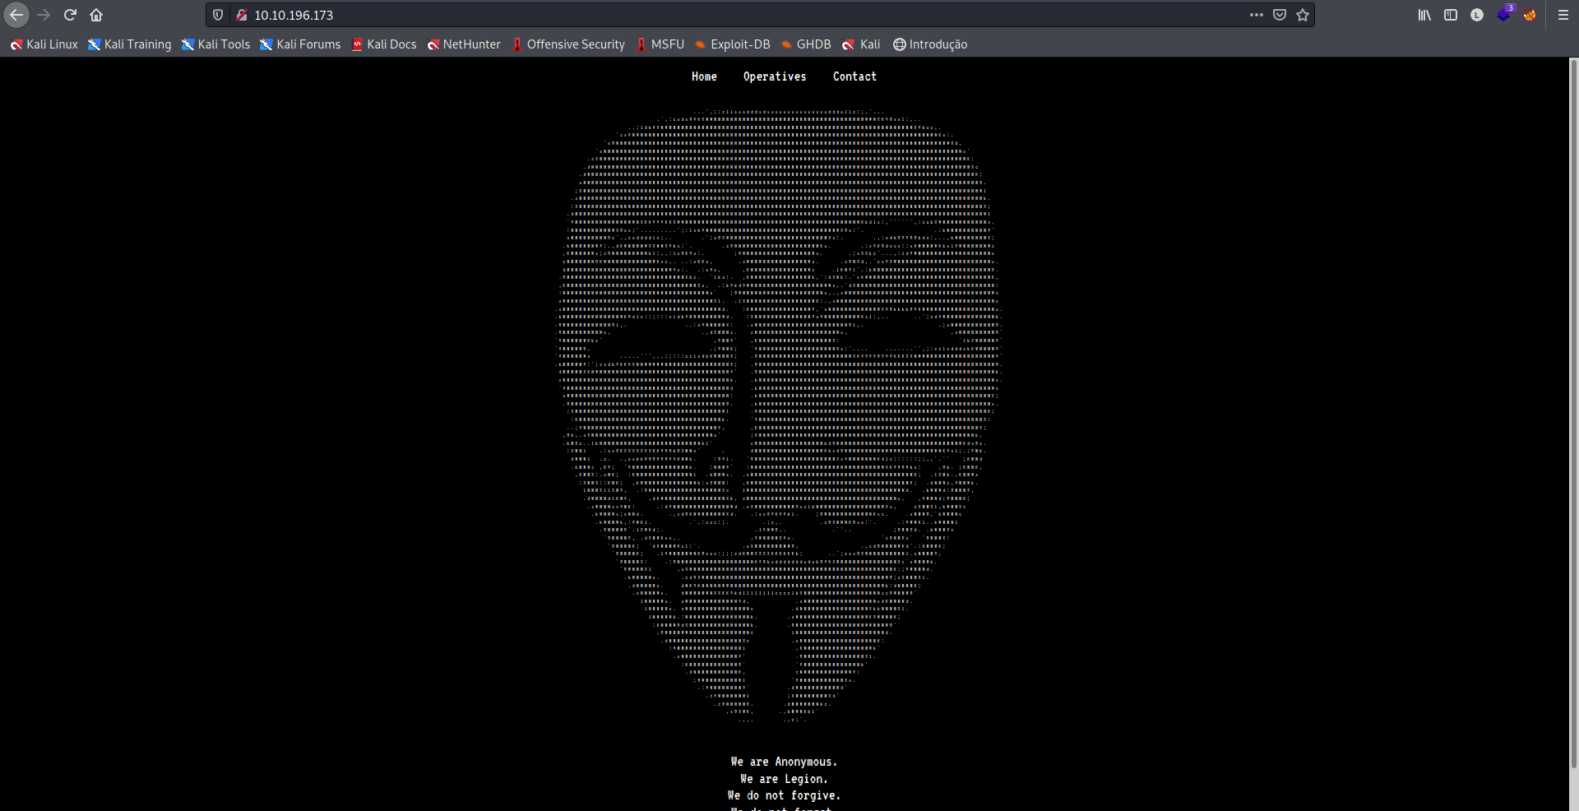Click the Home navigation link
1579x811 pixels.
tap(704, 76)
